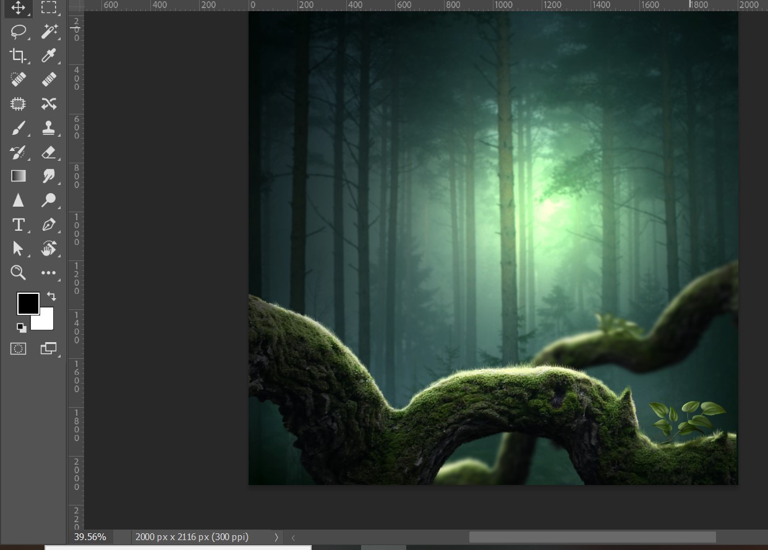
Task: Select the Eraser tool
Action: point(49,152)
